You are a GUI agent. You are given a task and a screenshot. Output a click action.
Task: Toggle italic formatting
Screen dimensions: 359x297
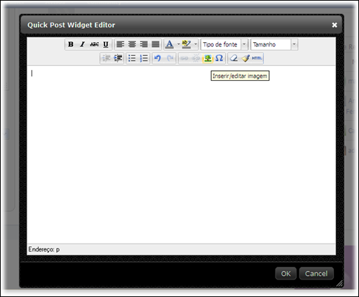(82, 44)
